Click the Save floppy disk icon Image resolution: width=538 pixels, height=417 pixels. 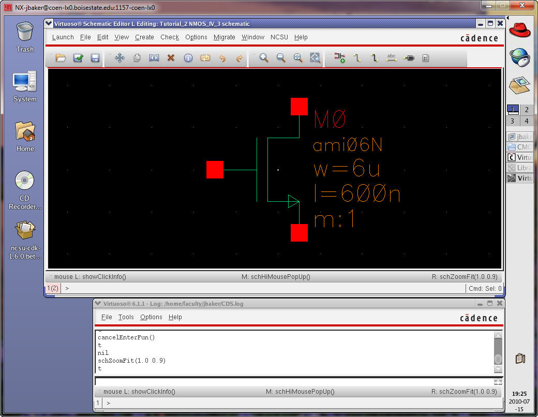(x=95, y=58)
